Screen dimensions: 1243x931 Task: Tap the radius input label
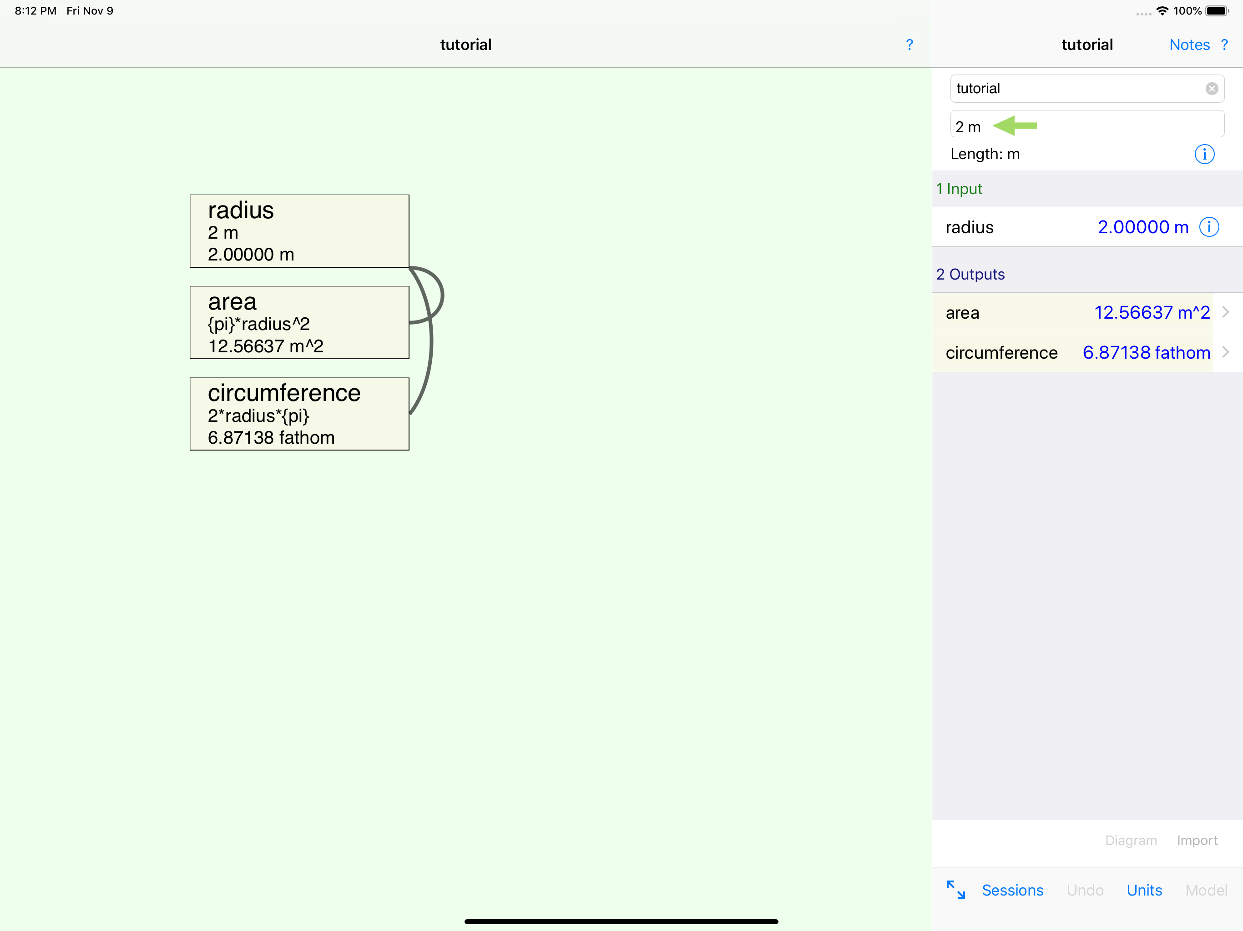[x=970, y=227]
